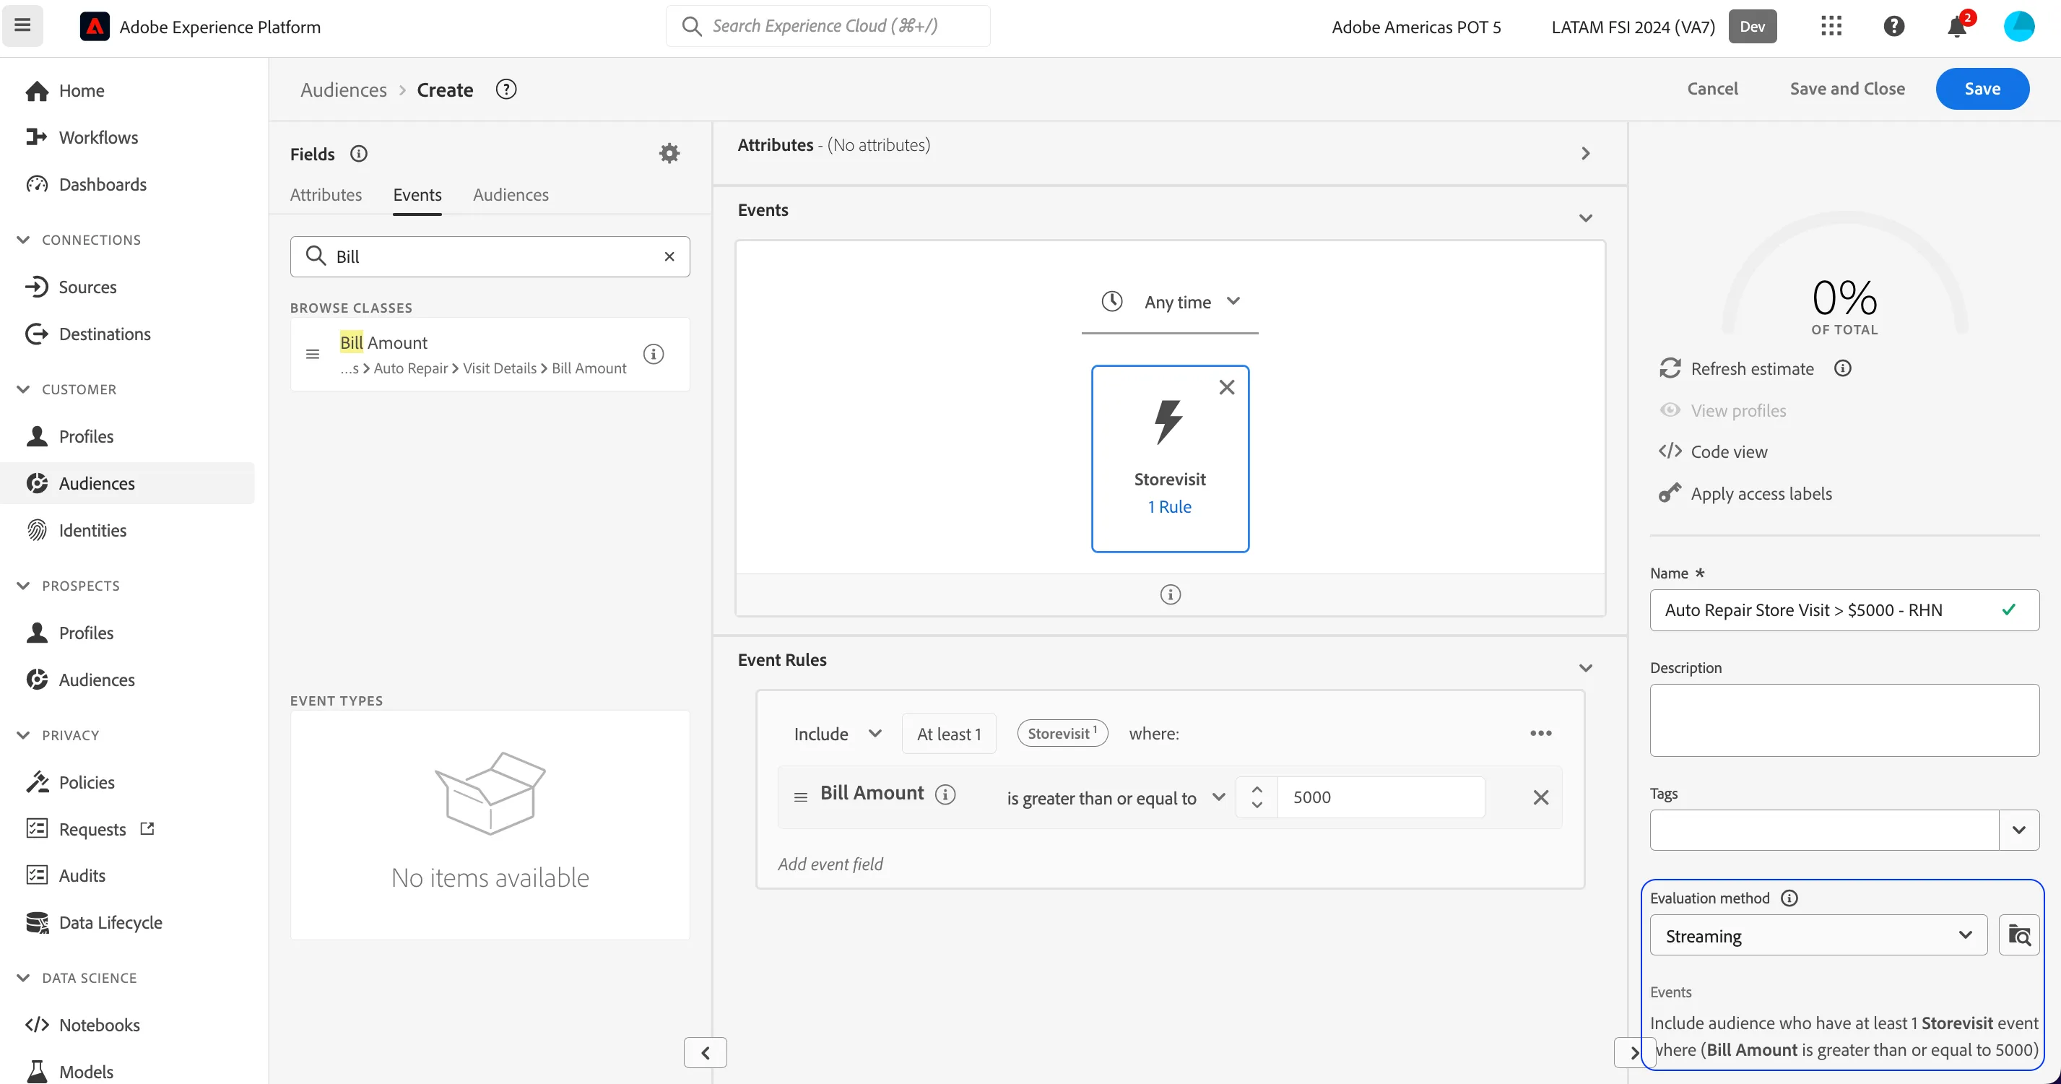Screen dimensions: 2061x1084
Task: Open the Tags dropdown arrow
Action: 2018,830
